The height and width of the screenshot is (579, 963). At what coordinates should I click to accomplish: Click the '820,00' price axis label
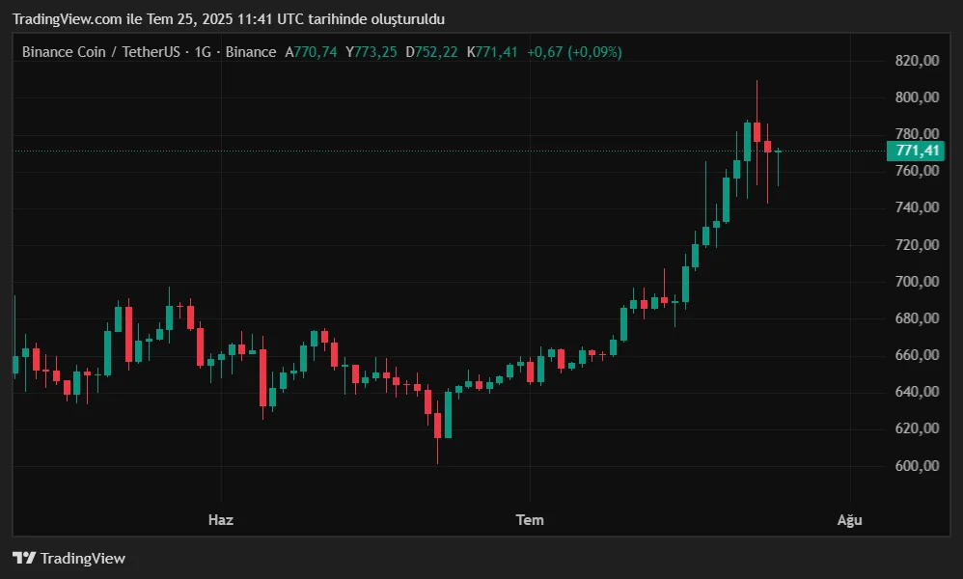point(917,60)
